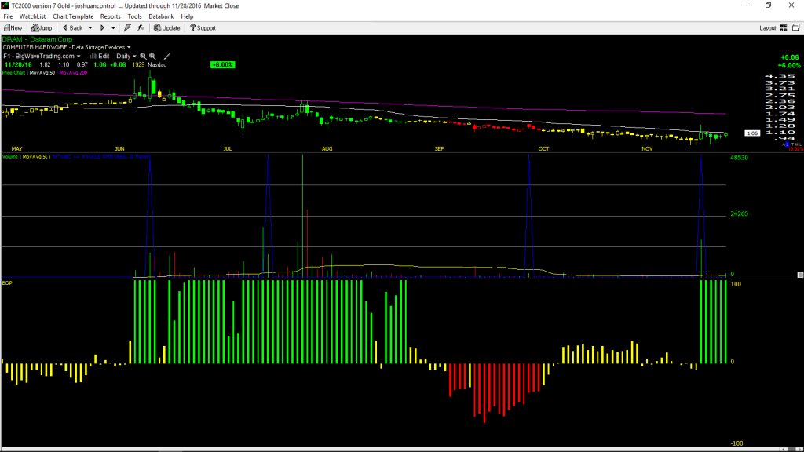The image size is (804, 452).
Task: Open the F1 - BigWaveTrading.com template dropdown
Action: (x=42, y=56)
